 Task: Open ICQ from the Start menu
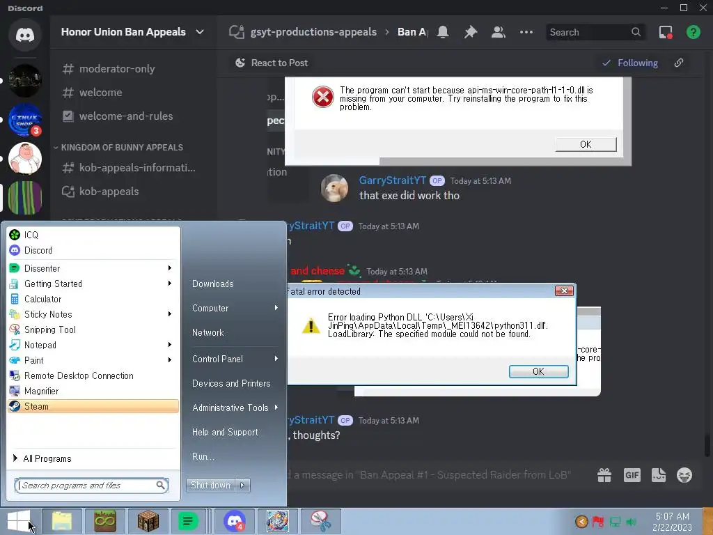coord(93,235)
